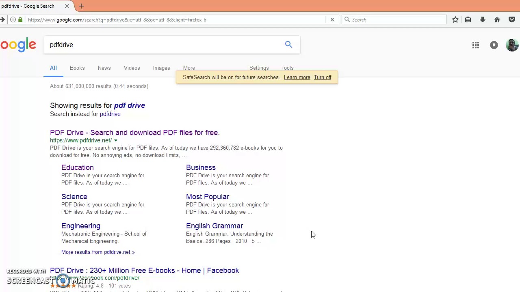Image resolution: width=520 pixels, height=292 pixels.
Task: Click the Google logo
Action: tap(18, 45)
